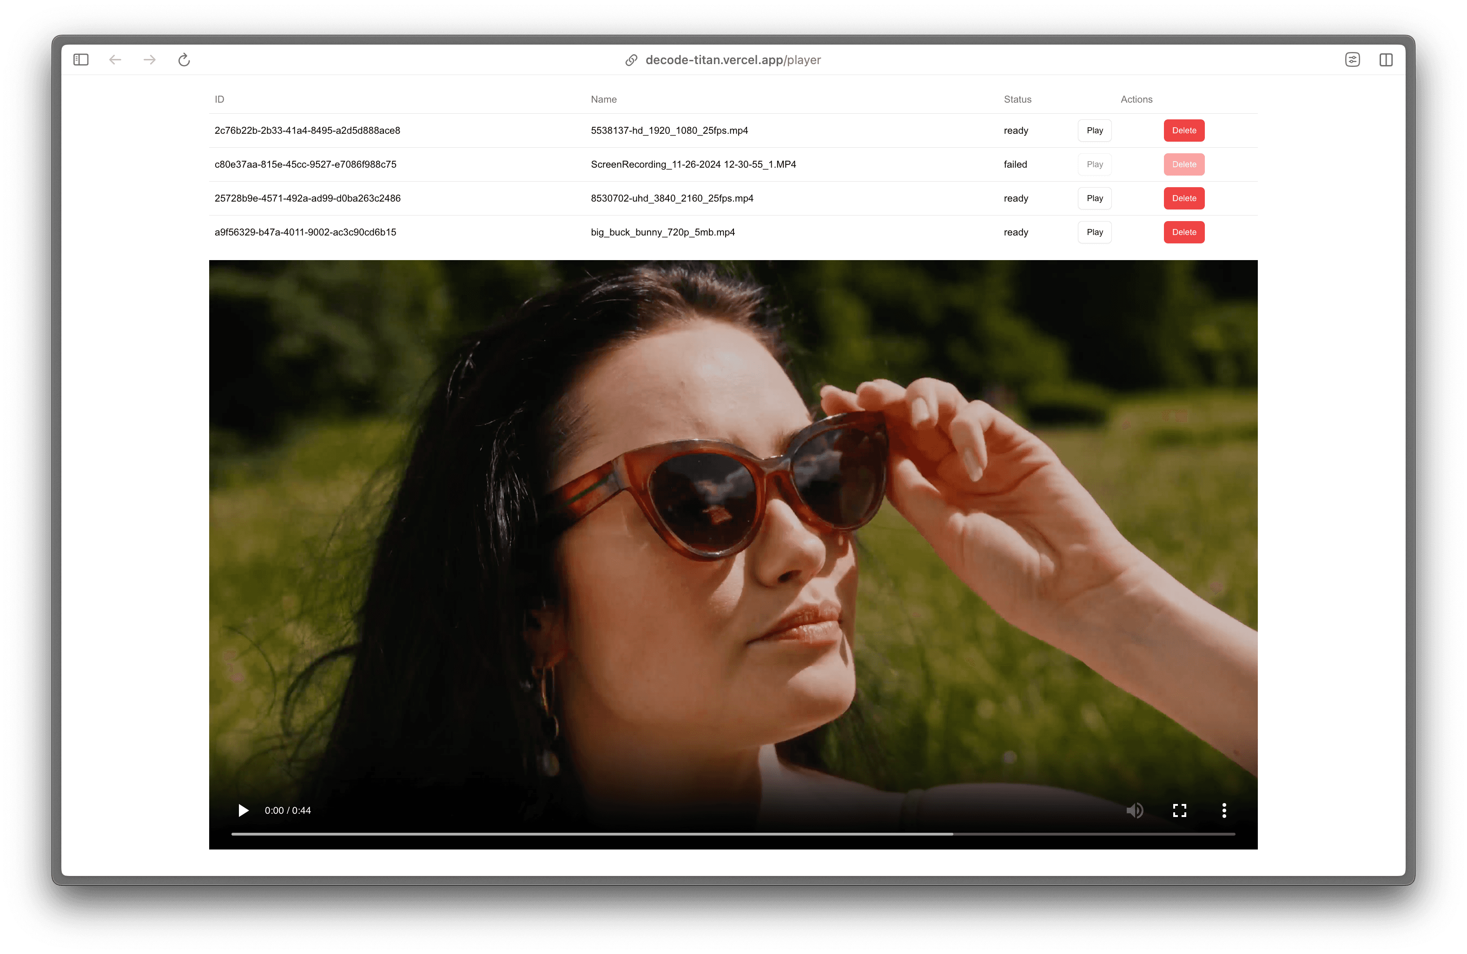Viewport: 1467px width, 954px height.
Task: Play the 5538137-hd_1920_1080_25fps.mp4 video
Action: pyautogui.click(x=1095, y=131)
